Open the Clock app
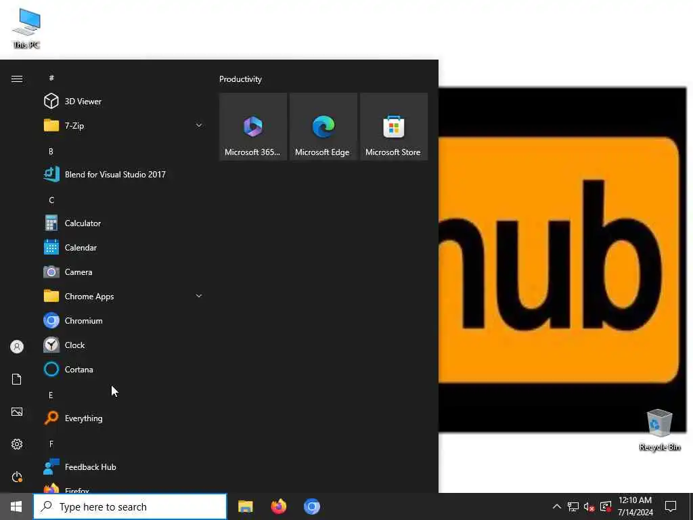 coord(123,345)
